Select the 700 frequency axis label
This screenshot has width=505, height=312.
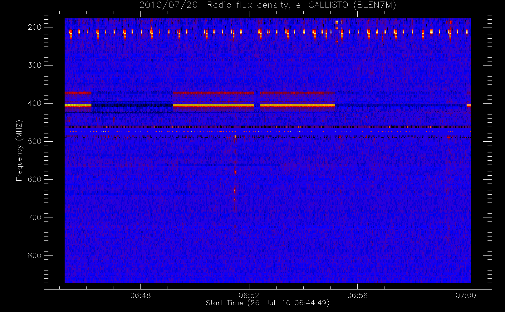click(x=35, y=217)
